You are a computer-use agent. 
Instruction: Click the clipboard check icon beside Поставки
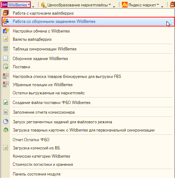tap(6, 66)
